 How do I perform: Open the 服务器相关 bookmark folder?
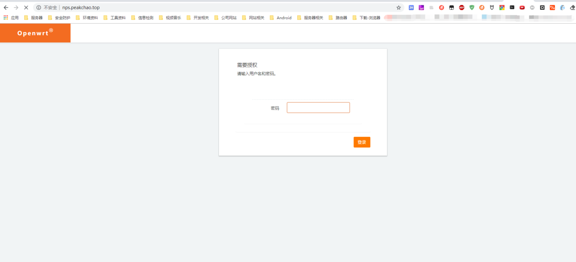[310, 18]
